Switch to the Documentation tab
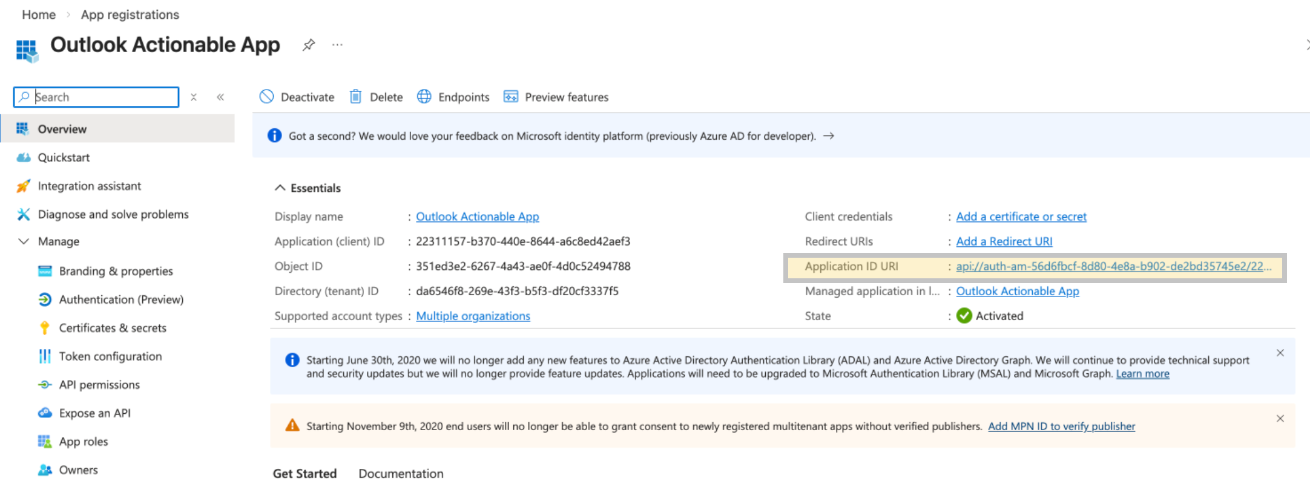The image size is (1310, 484). (401, 474)
